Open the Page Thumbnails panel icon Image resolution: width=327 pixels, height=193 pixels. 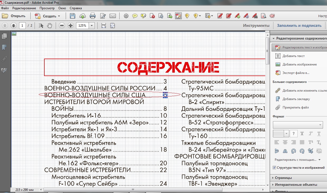[x=4, y=36]
